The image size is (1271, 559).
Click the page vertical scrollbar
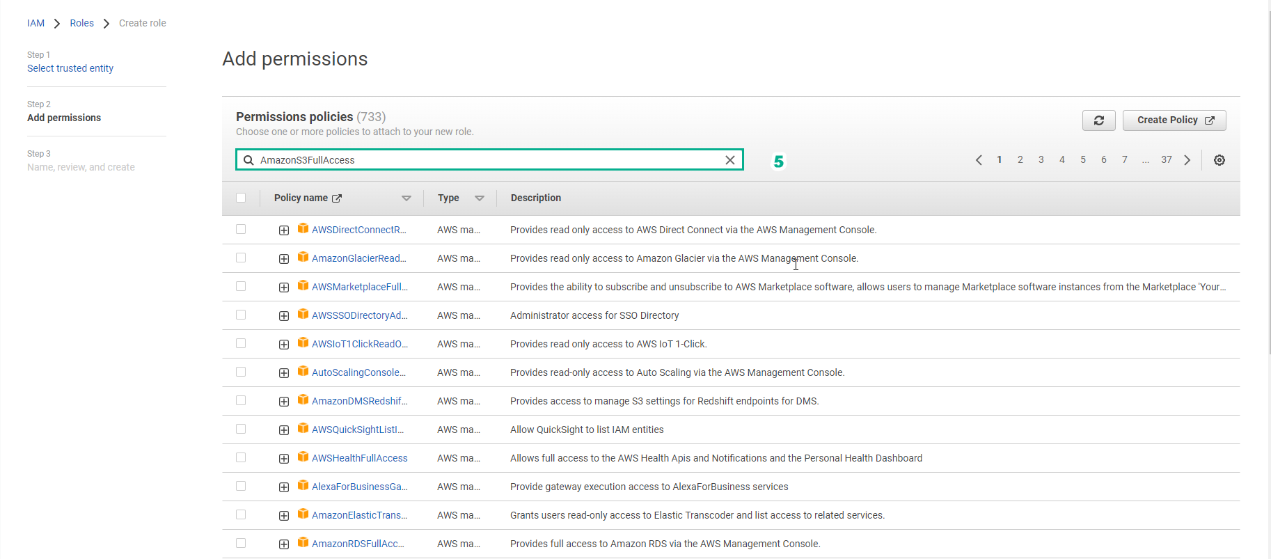click(1270, 181)
